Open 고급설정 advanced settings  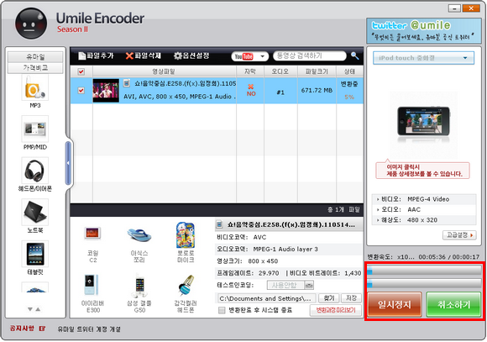click(x=459, y=235)
